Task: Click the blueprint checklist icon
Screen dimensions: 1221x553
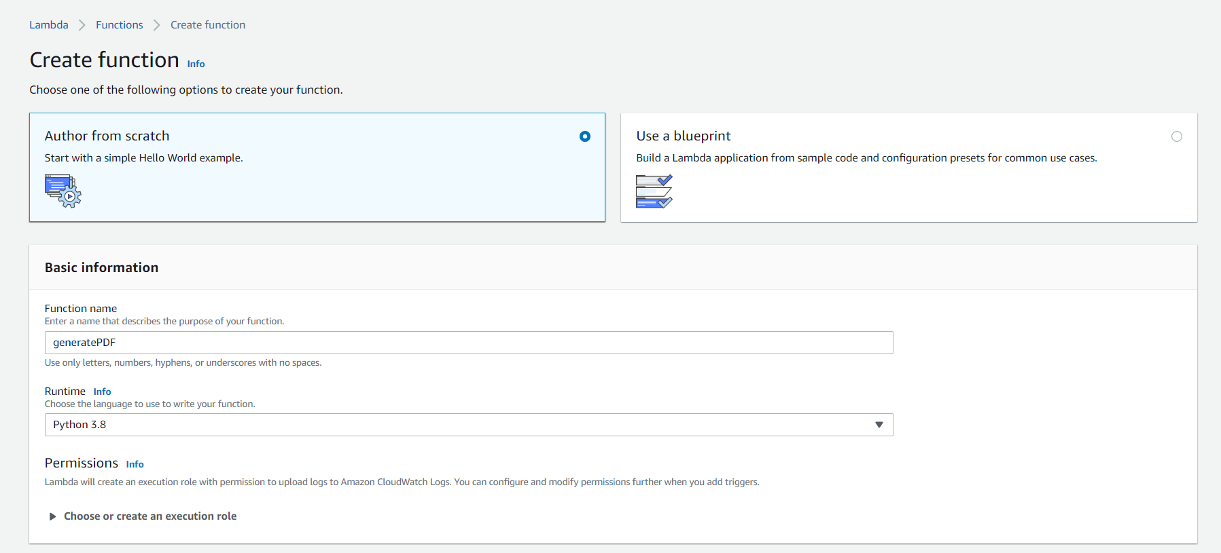Action: [x=654, y=191]
